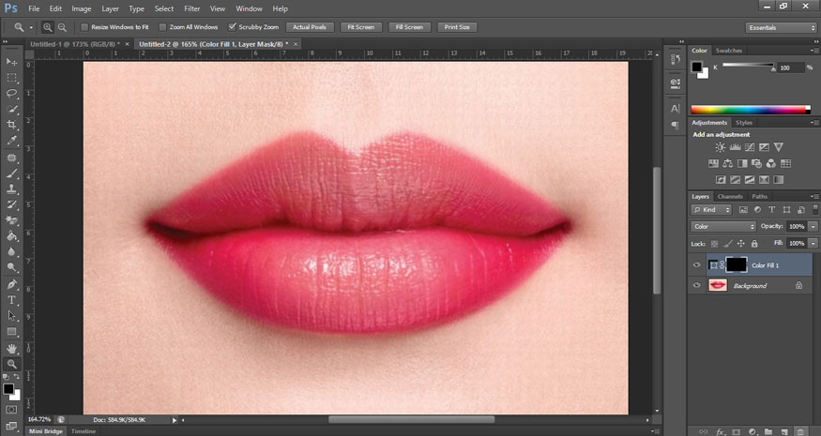Uncheck the Scrubby Zoom checkbox
Screen dimensions: 821x436
232,27
